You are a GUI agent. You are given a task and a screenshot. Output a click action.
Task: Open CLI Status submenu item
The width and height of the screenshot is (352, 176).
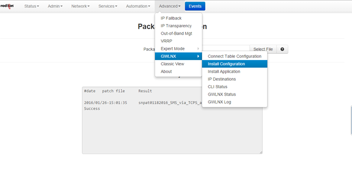tap(235, 87)
